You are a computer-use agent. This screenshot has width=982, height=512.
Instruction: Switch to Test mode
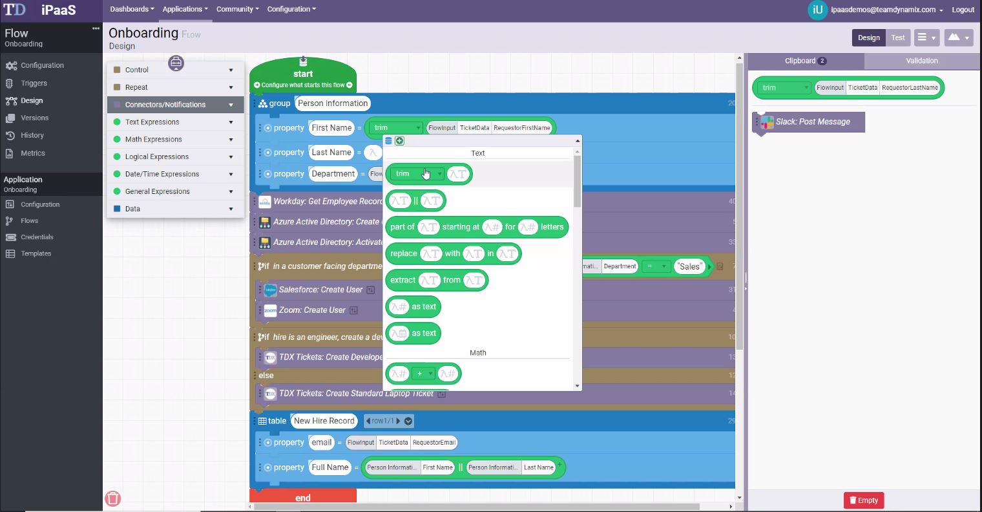point(898,37)
